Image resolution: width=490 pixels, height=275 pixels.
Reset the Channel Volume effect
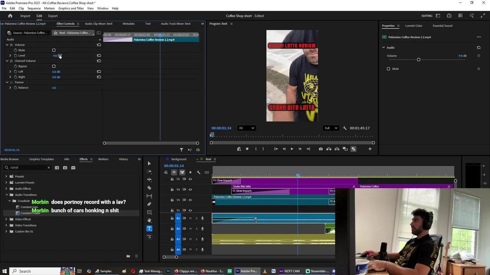99,61
